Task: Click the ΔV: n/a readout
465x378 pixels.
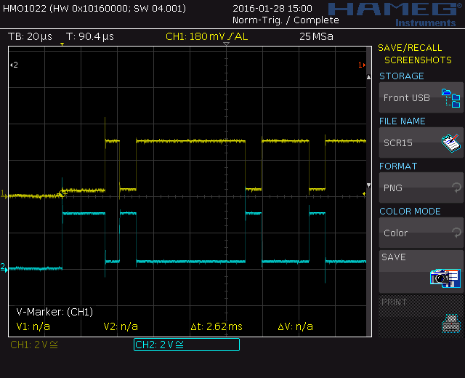Action: point(296,326)
